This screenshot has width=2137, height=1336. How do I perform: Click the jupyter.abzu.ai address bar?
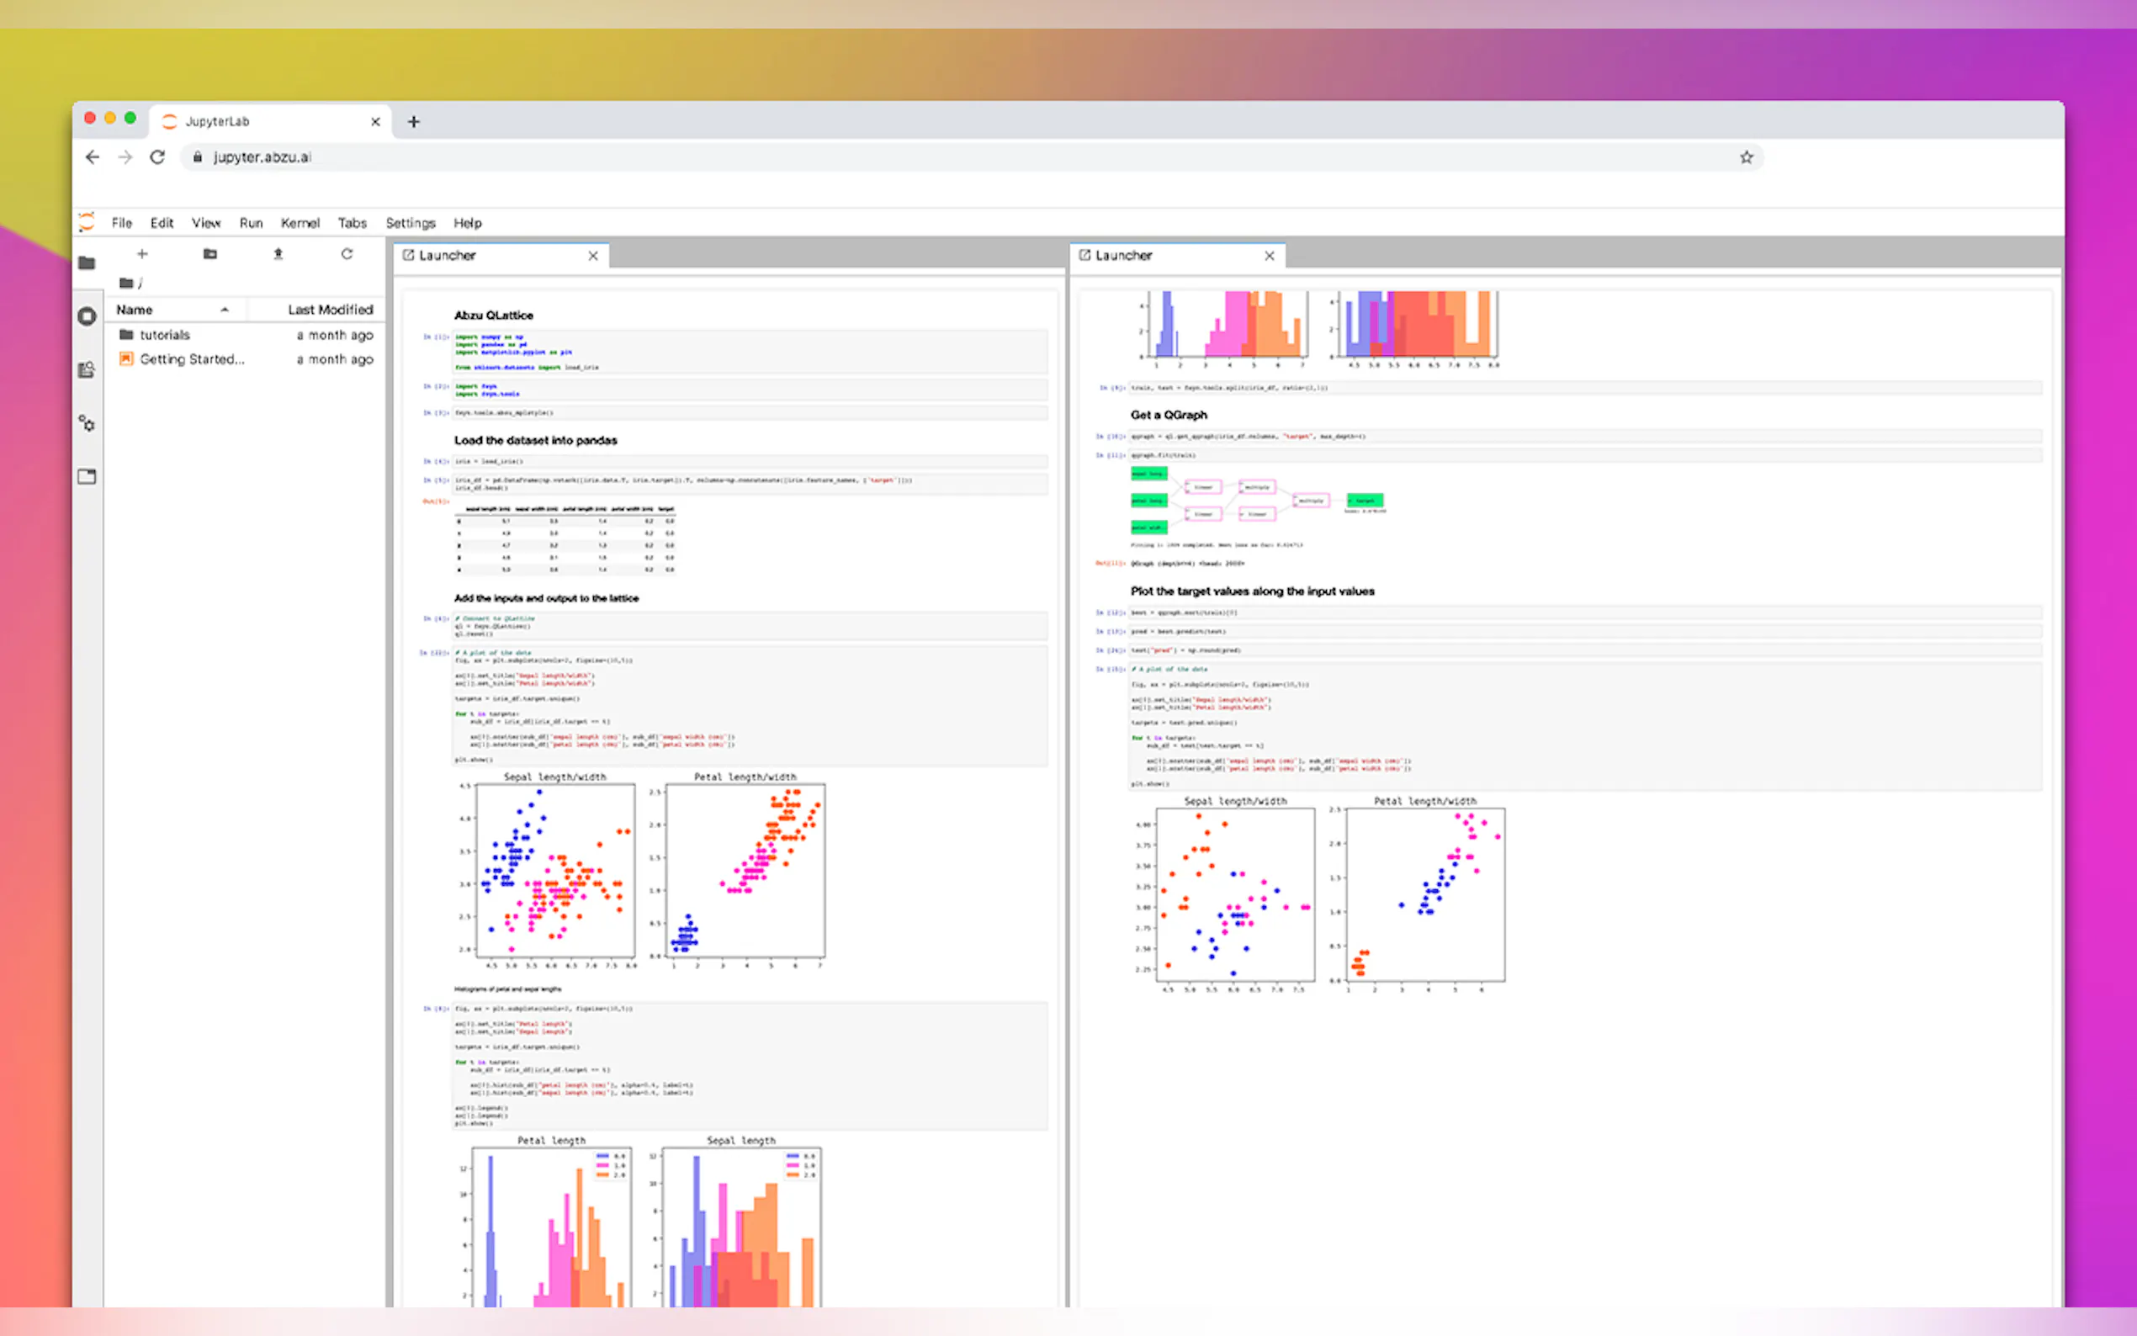coord(262,157)
